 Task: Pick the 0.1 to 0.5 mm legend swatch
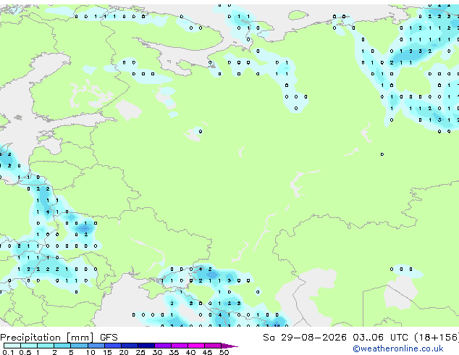click(x=12, y=346)
